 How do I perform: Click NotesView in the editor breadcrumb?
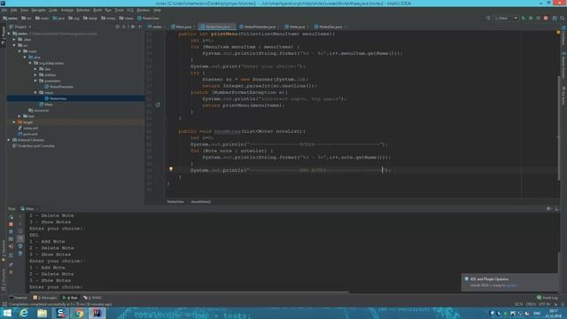[x=175, y=202]
